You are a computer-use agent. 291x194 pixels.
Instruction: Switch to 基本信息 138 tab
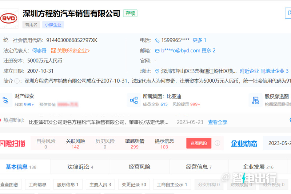pyautogui.click(x=21, y=167)
